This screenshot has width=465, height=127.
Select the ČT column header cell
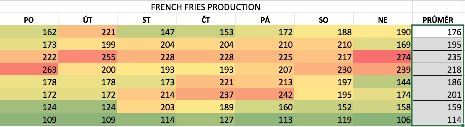click(x=205, y=20)
